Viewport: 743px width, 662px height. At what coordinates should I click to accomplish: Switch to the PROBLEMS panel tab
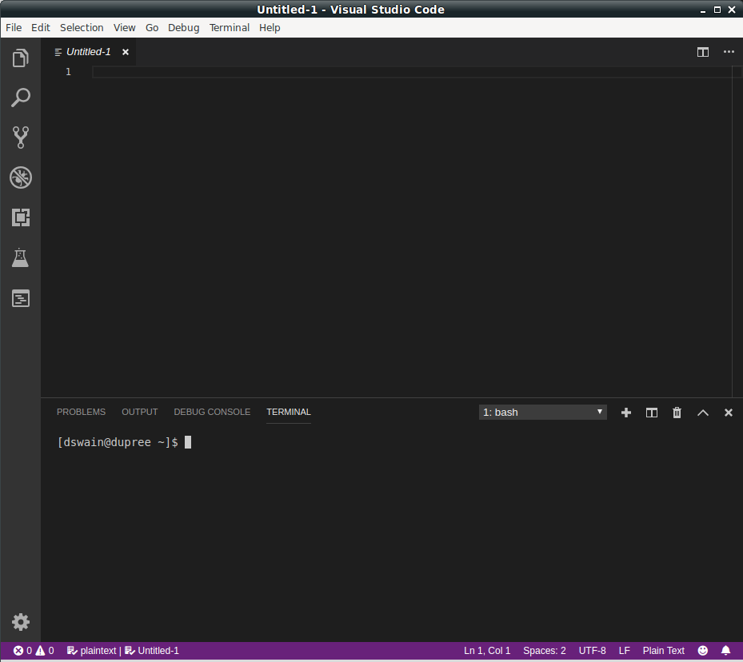pyautogui.click(x=81, y=412)
